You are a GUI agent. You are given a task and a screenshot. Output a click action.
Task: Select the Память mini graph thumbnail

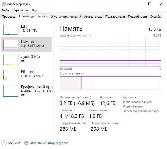click(x=11, y=45)
